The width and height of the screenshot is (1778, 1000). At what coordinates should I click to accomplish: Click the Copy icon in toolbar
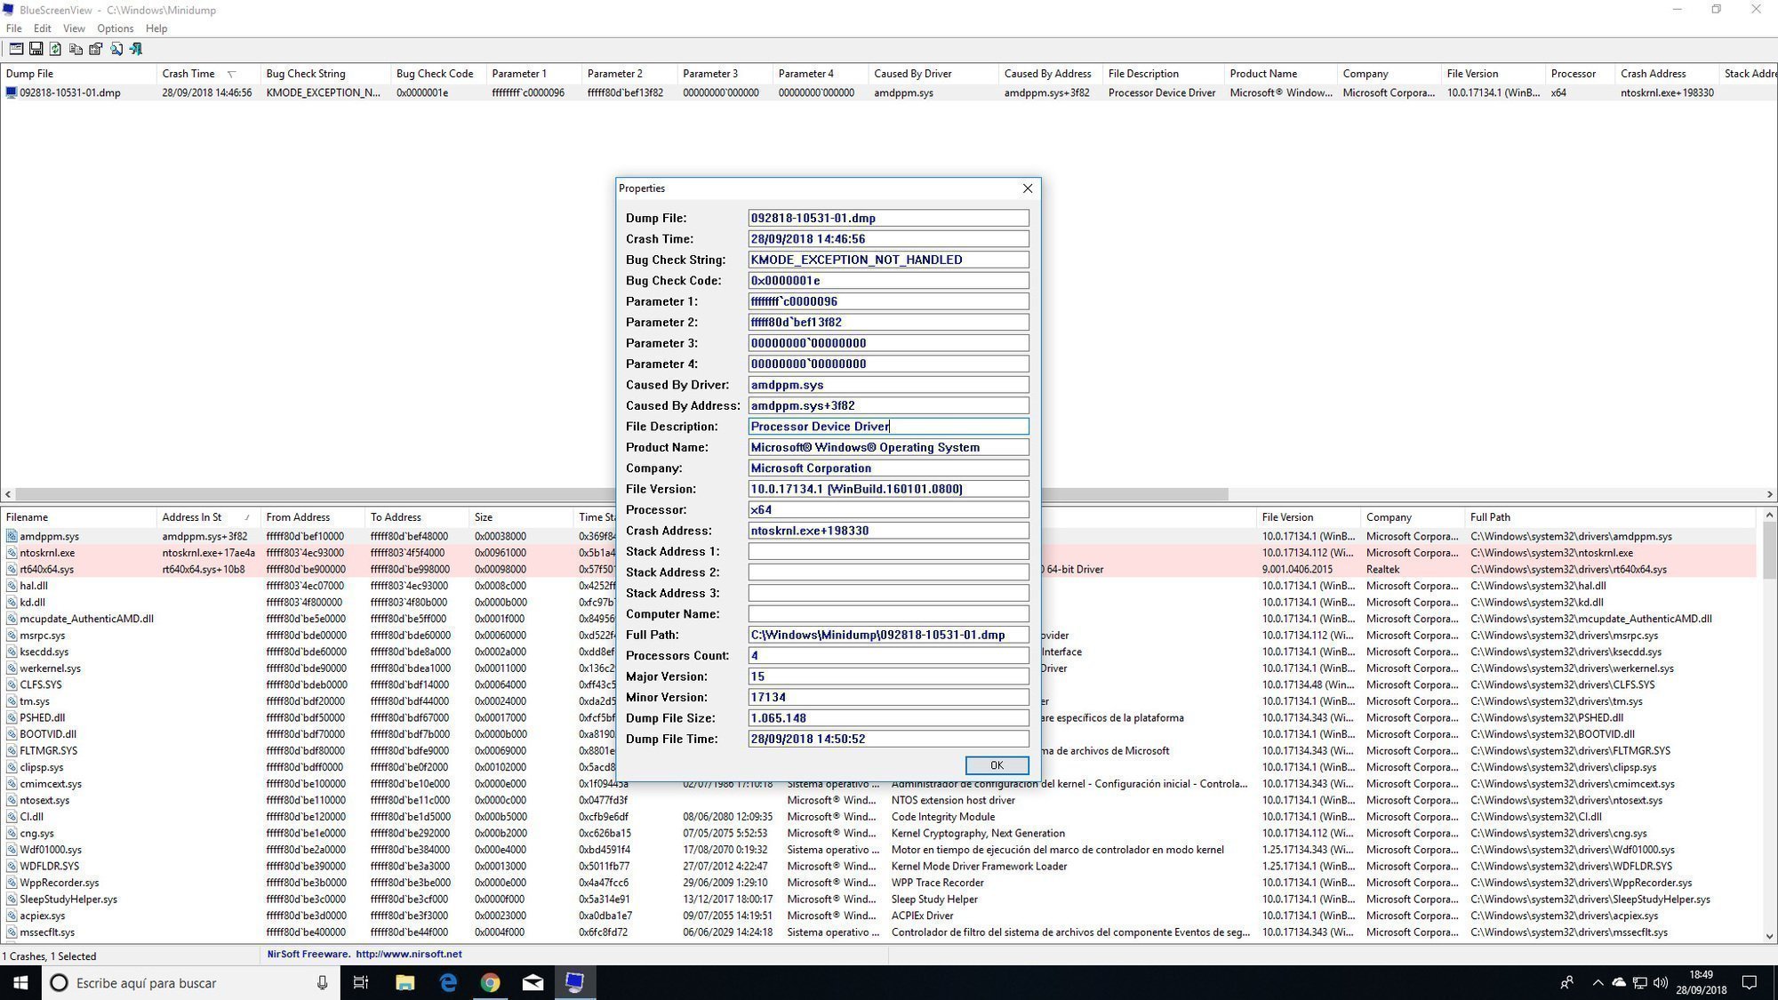point(76,49)
